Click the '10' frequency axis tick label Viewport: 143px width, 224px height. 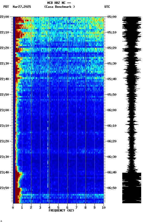104,208
